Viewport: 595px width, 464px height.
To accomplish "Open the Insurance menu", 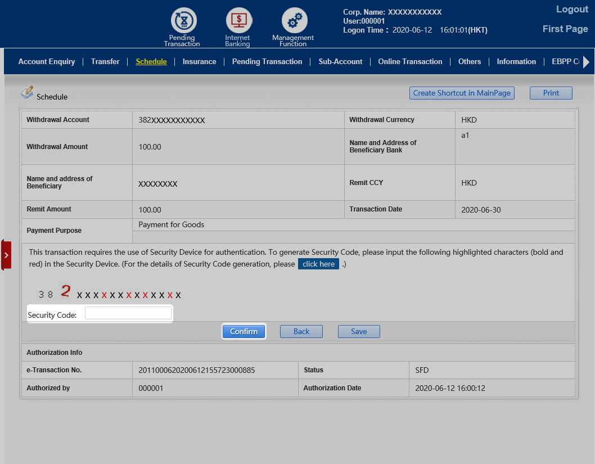I will pos(199,62).
